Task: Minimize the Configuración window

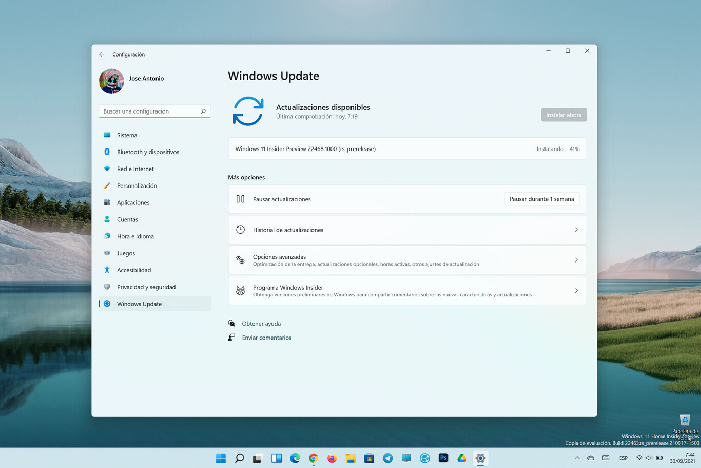Action: (x=548, y=51)
